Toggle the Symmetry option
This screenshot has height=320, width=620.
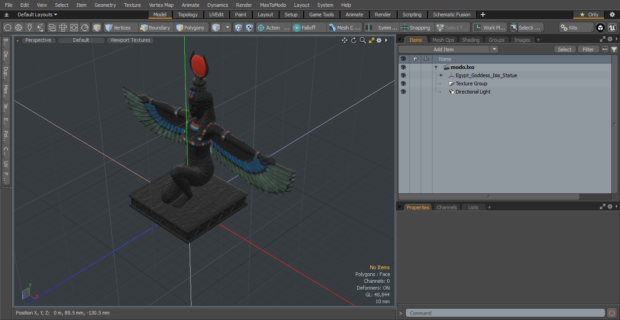(382, 28)
